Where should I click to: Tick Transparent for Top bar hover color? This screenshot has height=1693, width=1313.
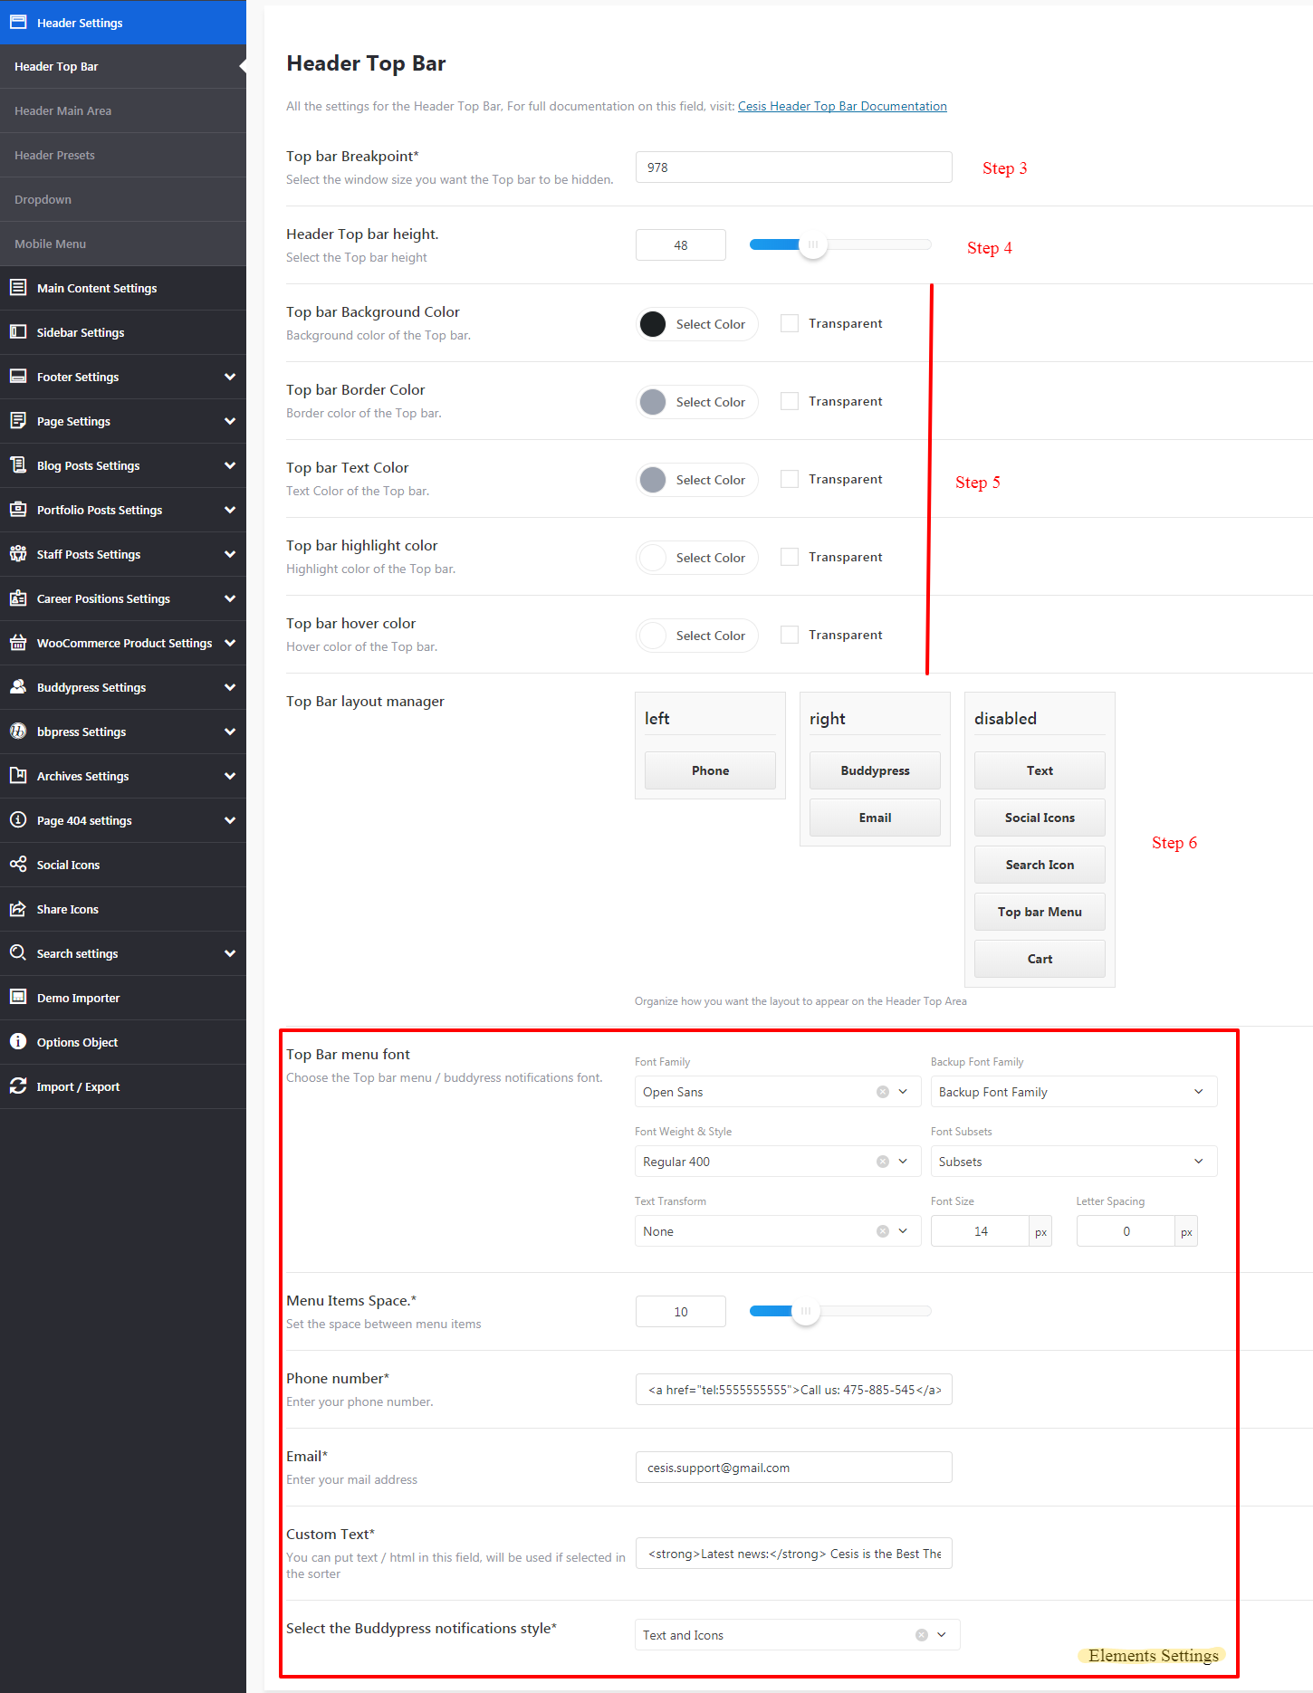[x=790, y=636]
